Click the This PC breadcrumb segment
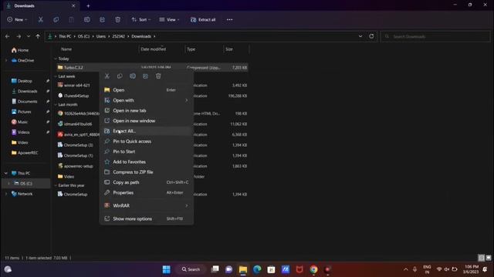494x277 pixels. [65, 36]
